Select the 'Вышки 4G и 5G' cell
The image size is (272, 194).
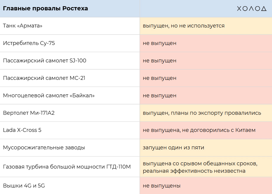[24, 186]
